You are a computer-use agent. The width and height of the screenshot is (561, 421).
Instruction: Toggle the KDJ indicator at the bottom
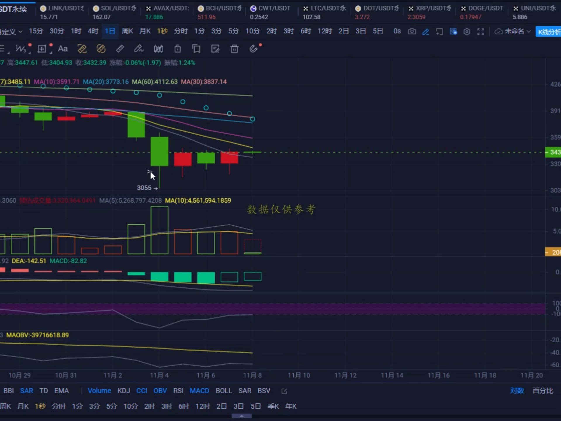pyautogui.click(x=124, y=391)
